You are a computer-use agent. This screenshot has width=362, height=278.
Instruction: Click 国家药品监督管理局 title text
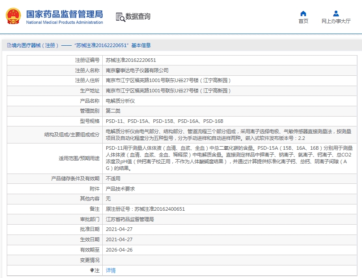65,14
